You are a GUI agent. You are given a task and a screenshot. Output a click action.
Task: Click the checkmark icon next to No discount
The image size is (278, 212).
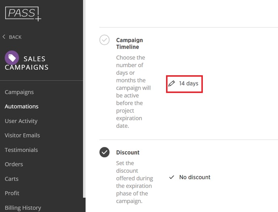[172, 177]
